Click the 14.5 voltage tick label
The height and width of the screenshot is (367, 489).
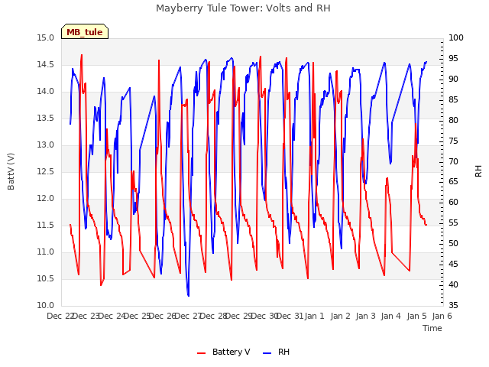pos(46,65)
